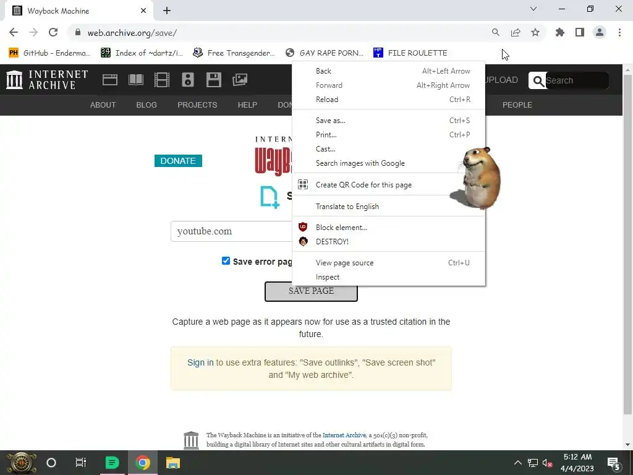Open Chrome three-dot menu
Image resolution: width=633 pixels, height=475 pixels.
click(619, 32)
